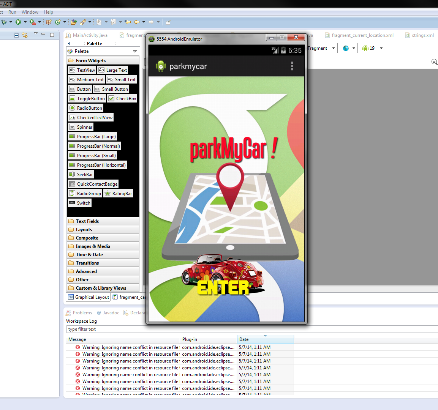Open the External Tools dropdown arrow

(x=40, y=22)
